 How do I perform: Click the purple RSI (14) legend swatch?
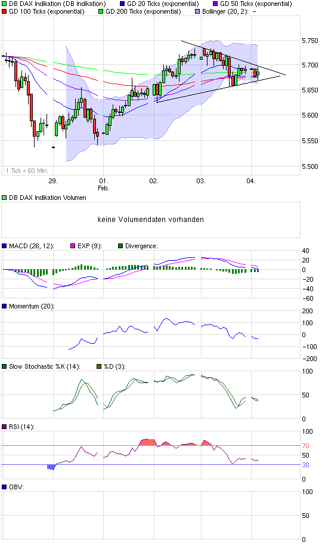point(4,427)
